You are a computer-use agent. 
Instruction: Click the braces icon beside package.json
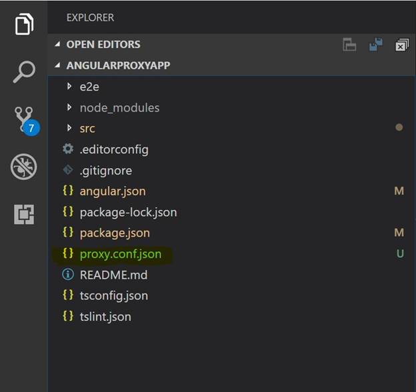click(68, 233)
